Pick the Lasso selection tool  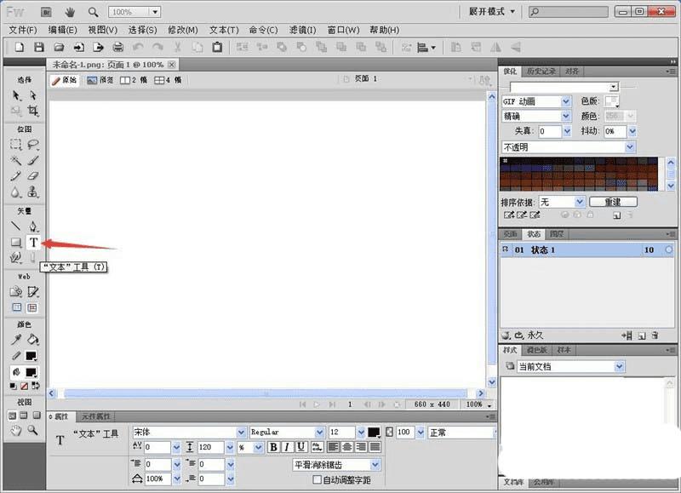point(33,145)
